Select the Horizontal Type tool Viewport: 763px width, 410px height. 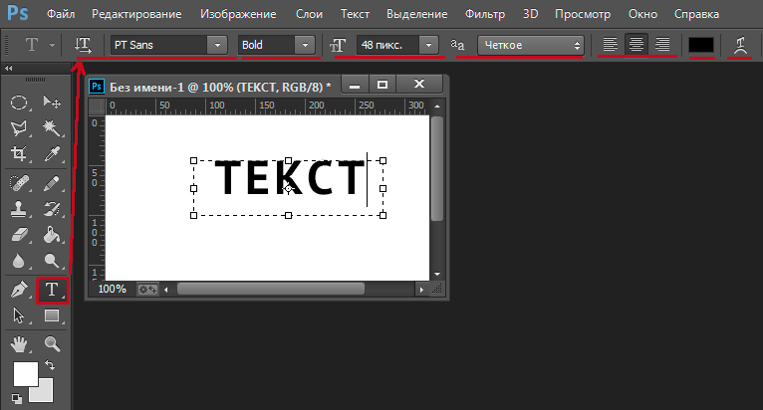(52, 291)
